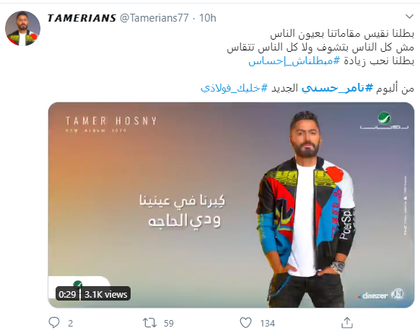
Task: Retweet using the retweet arrows icon
Action: tap(149, 323)
